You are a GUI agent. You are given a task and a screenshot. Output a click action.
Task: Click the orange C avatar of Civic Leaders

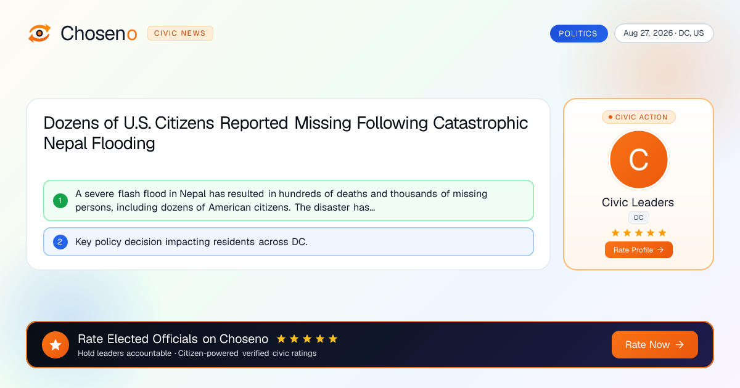(638, 160)
